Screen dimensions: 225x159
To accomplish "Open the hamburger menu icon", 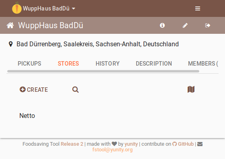I will click(198, 8).
